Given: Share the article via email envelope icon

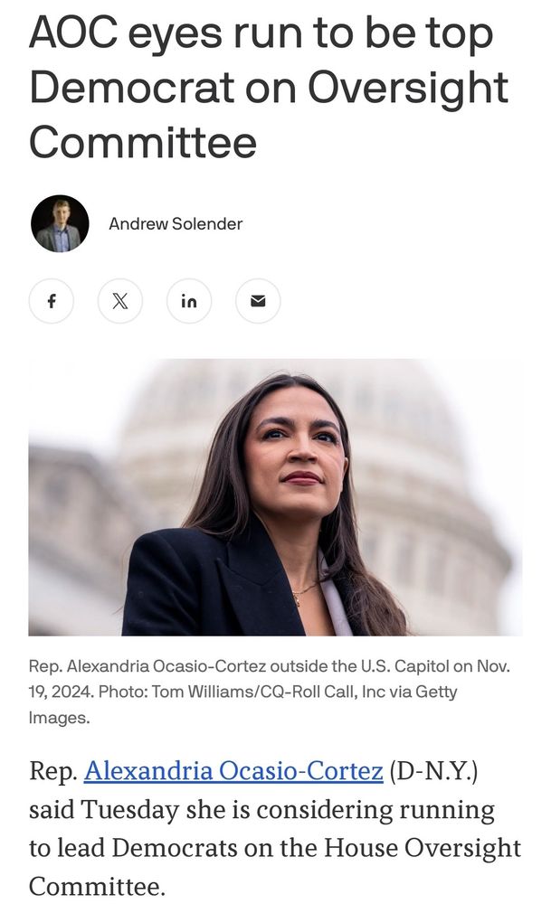Looking at the screenshot, I should 258,300.
